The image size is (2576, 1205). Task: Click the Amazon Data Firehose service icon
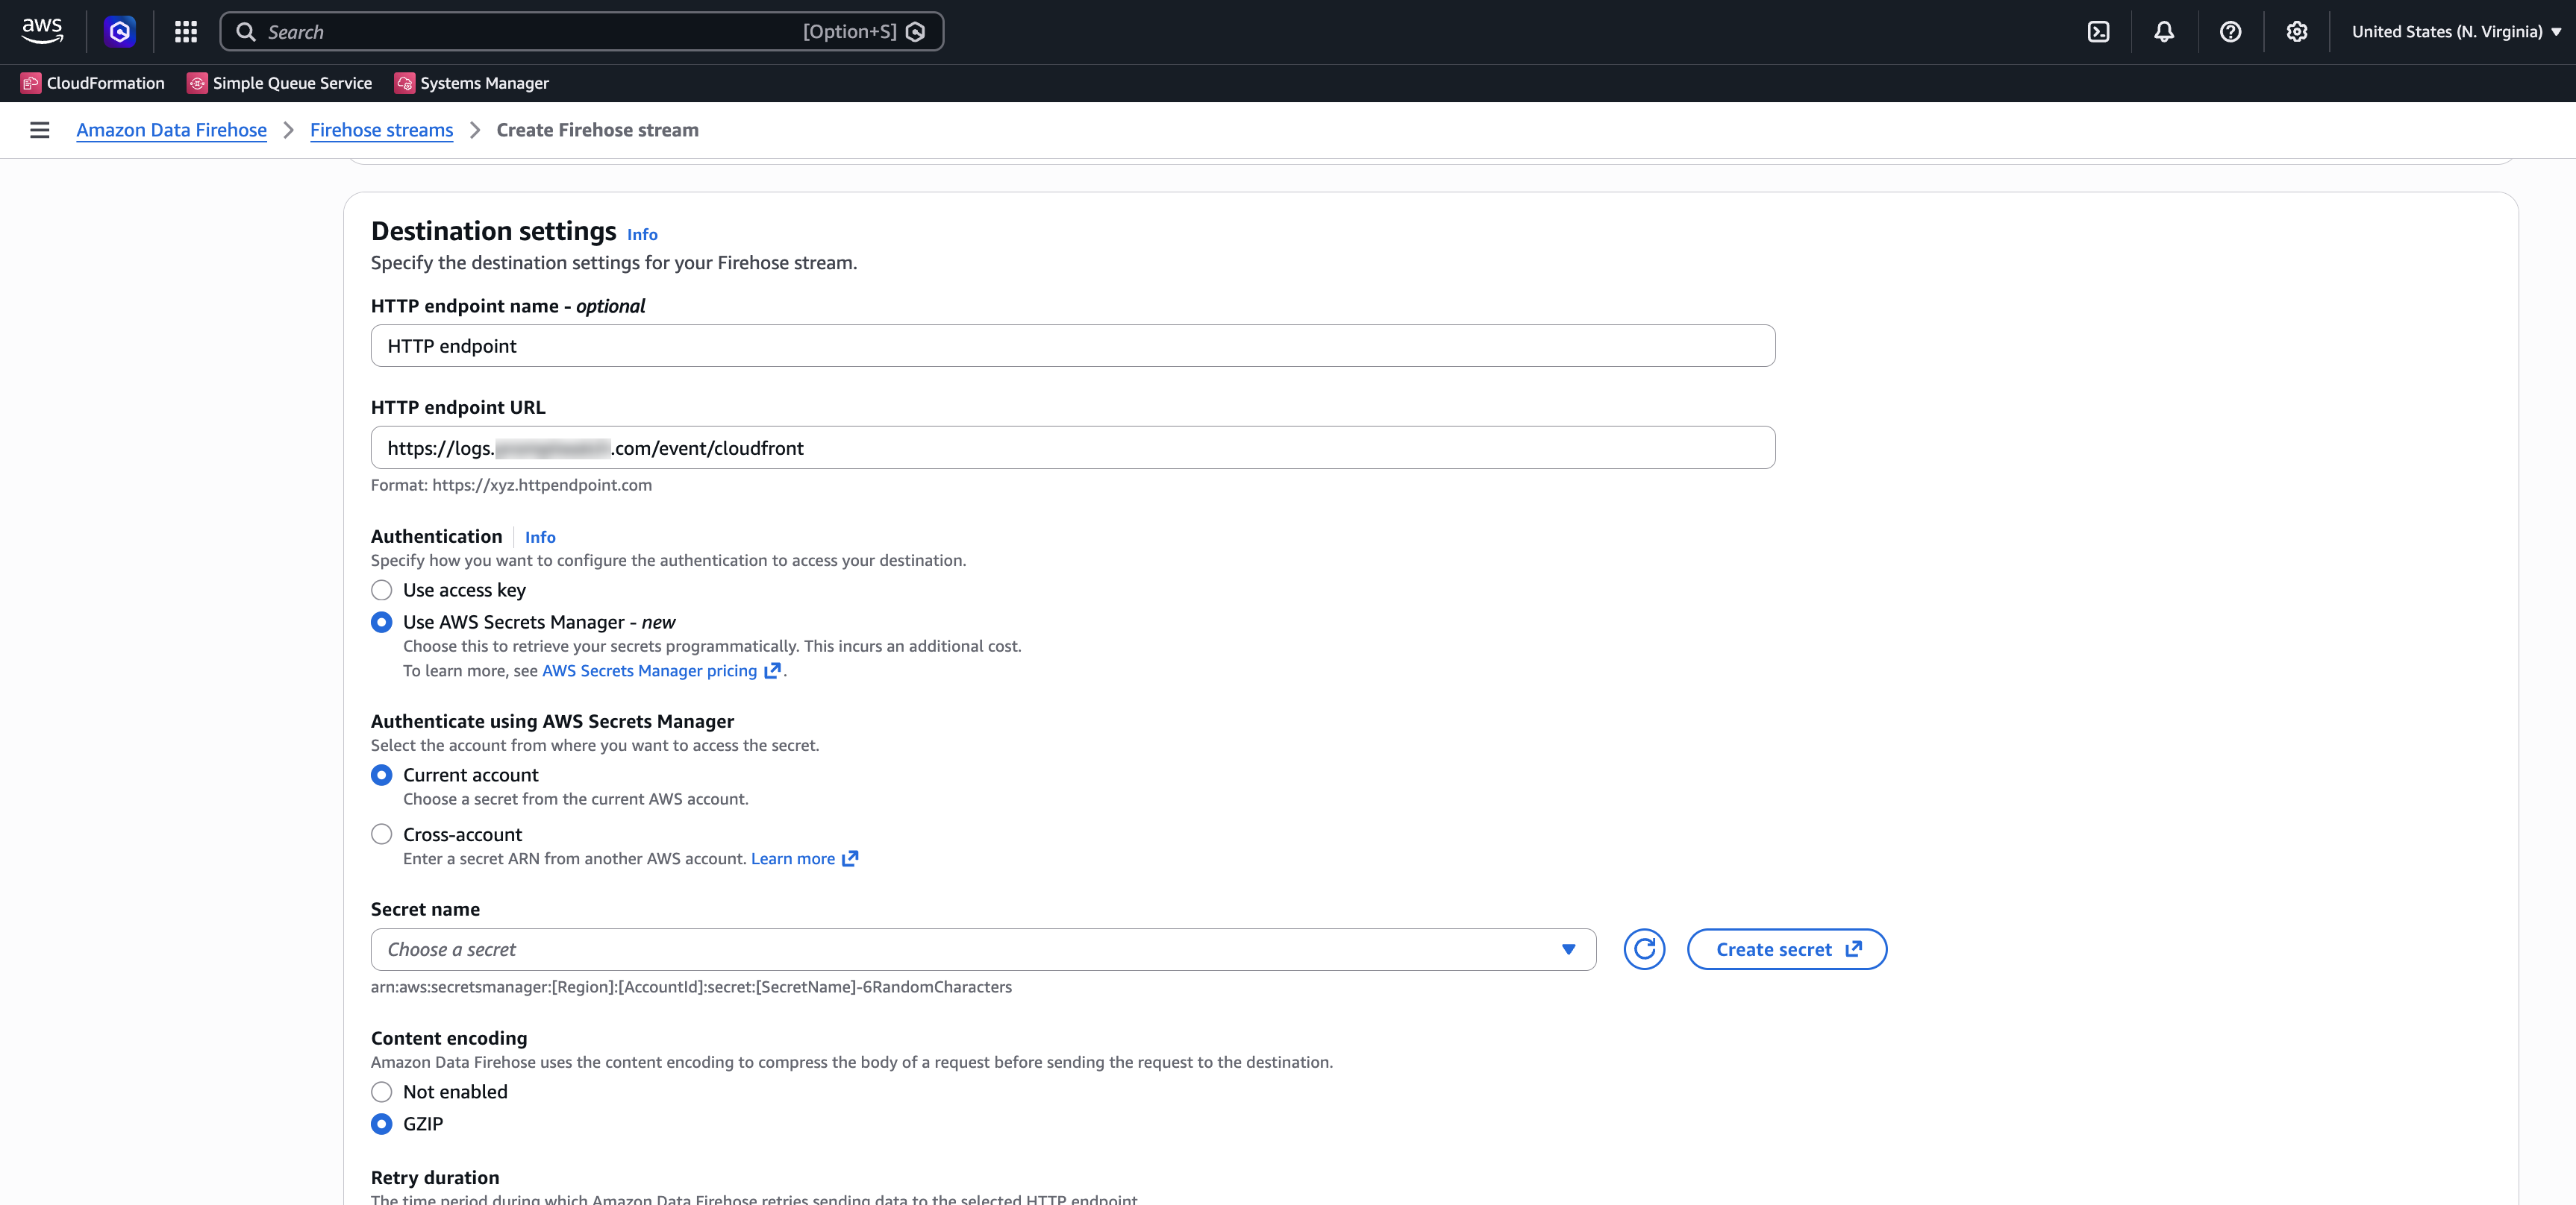[120, 31]
